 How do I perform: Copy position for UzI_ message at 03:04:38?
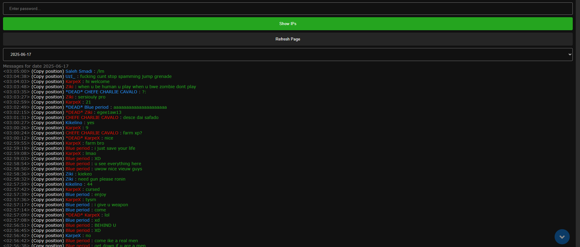pyautogui.click(x=48, y=77)
